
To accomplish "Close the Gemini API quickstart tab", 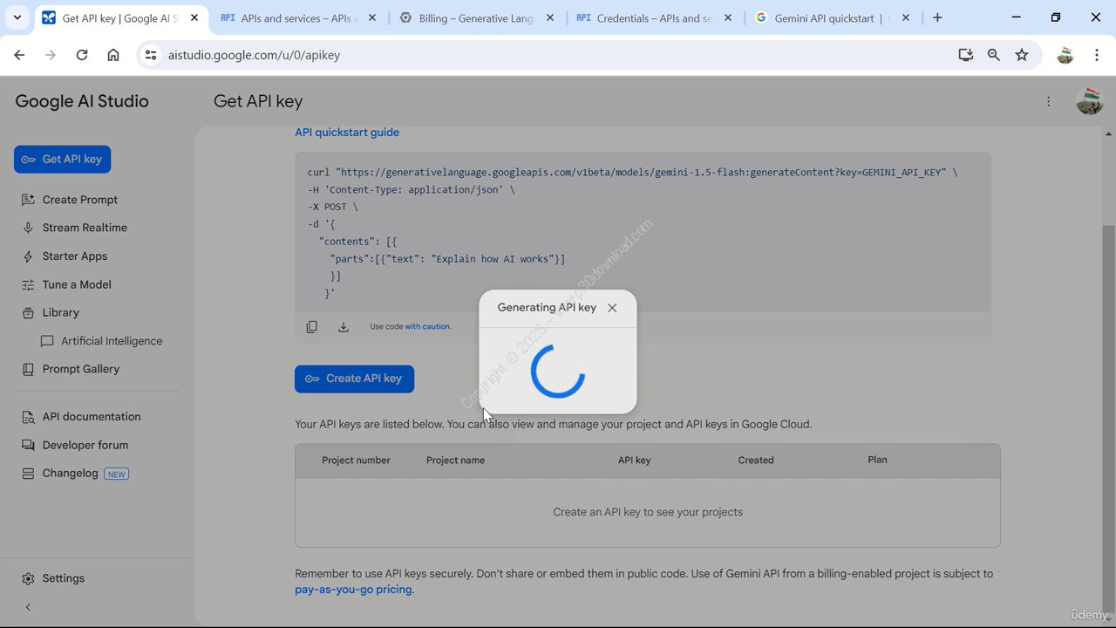I will click(906, 18).
